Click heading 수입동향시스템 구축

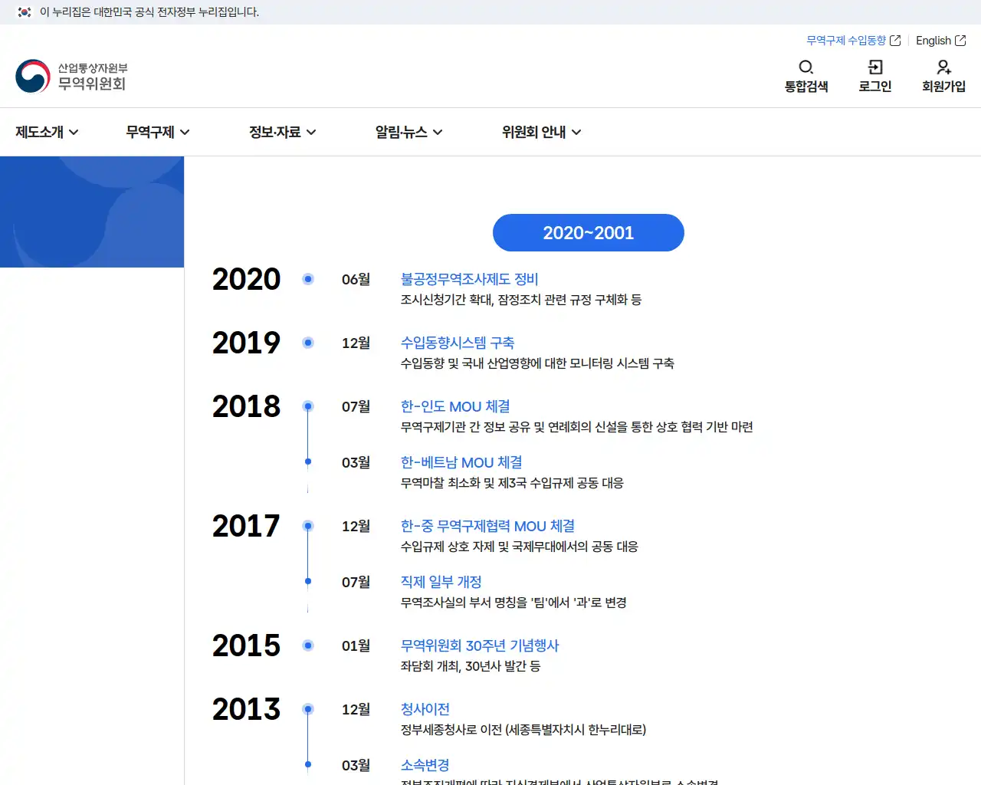pyautogui.click(x=458, y=343)
